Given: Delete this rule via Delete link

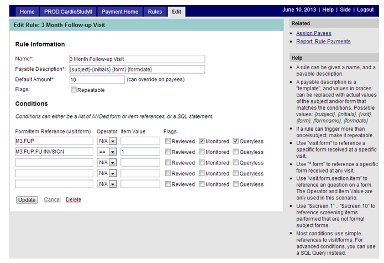Looking at the screenshot, I should [x=73, y=200].
